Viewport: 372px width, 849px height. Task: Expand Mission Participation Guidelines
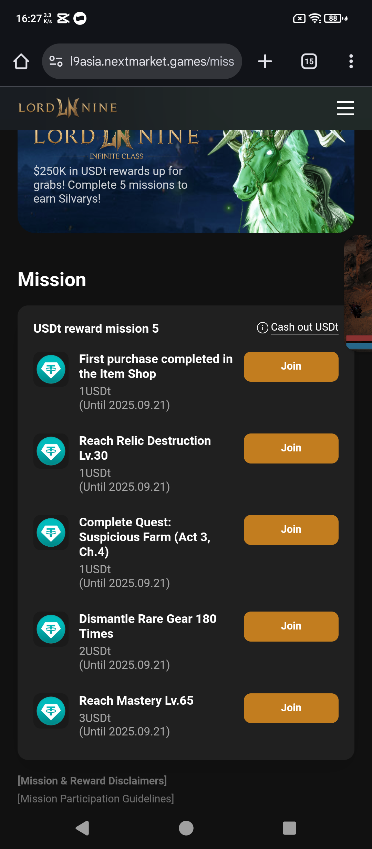[96, 798]
